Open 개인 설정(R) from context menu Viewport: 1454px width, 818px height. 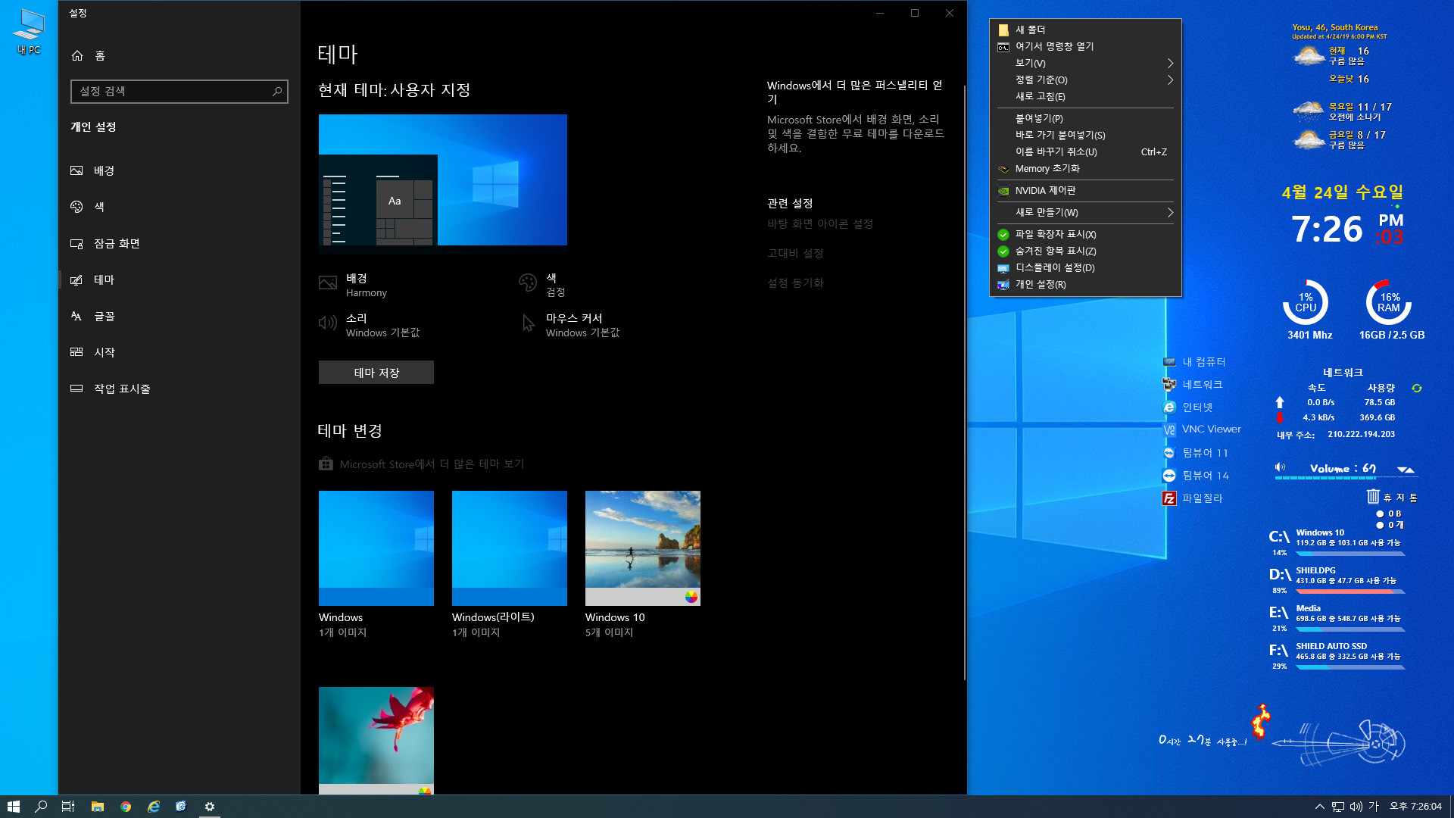[1085, 285]
